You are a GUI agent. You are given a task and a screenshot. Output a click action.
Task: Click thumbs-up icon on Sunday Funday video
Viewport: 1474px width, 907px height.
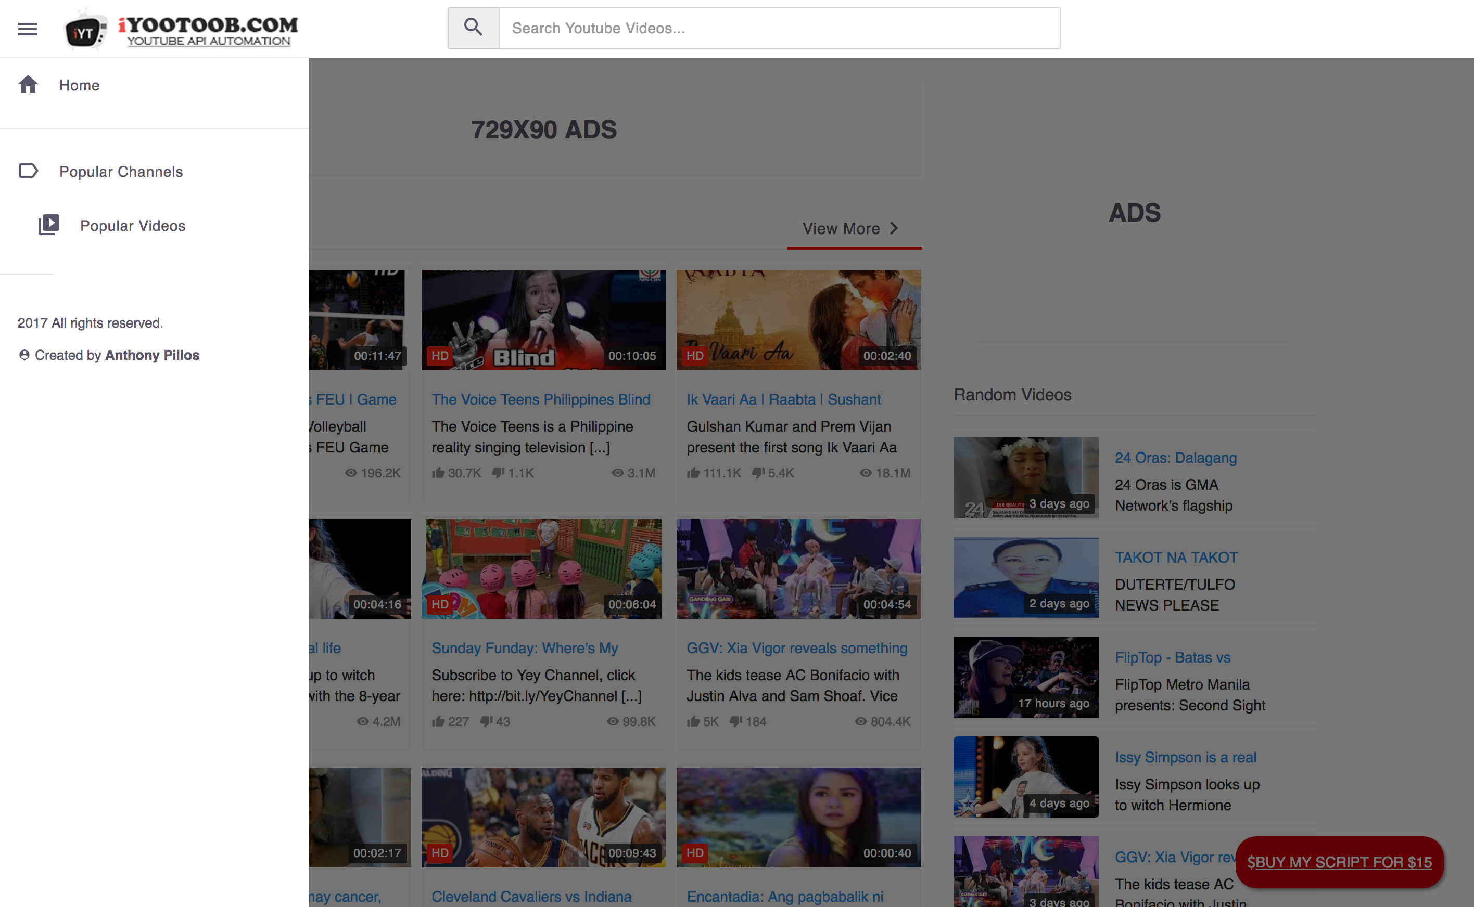(x=438, y=722)
